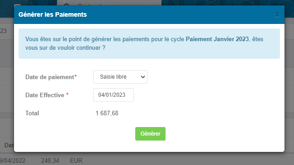Click the 240,34 amount in background row
This screenshot has width=294, height=165.
coord(50,160)
